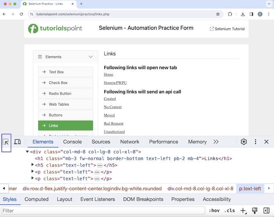This screenshot has width=274, height=217.
Task: Open the Selenium Tutorial link
Action: click(227, 29)
